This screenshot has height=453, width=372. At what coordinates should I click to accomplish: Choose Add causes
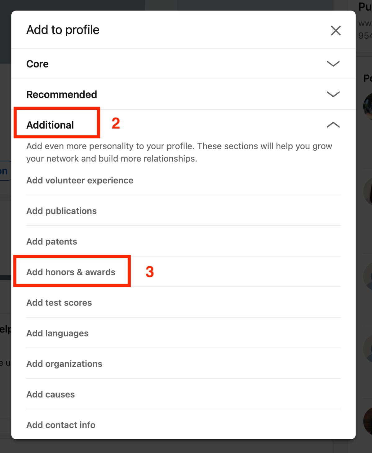coord(50,394)
